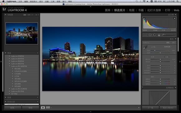The width and height of the screenshot is (181, 113).
Task: Click the 饱和度 saturation slider handle
Action: [160, 84]
